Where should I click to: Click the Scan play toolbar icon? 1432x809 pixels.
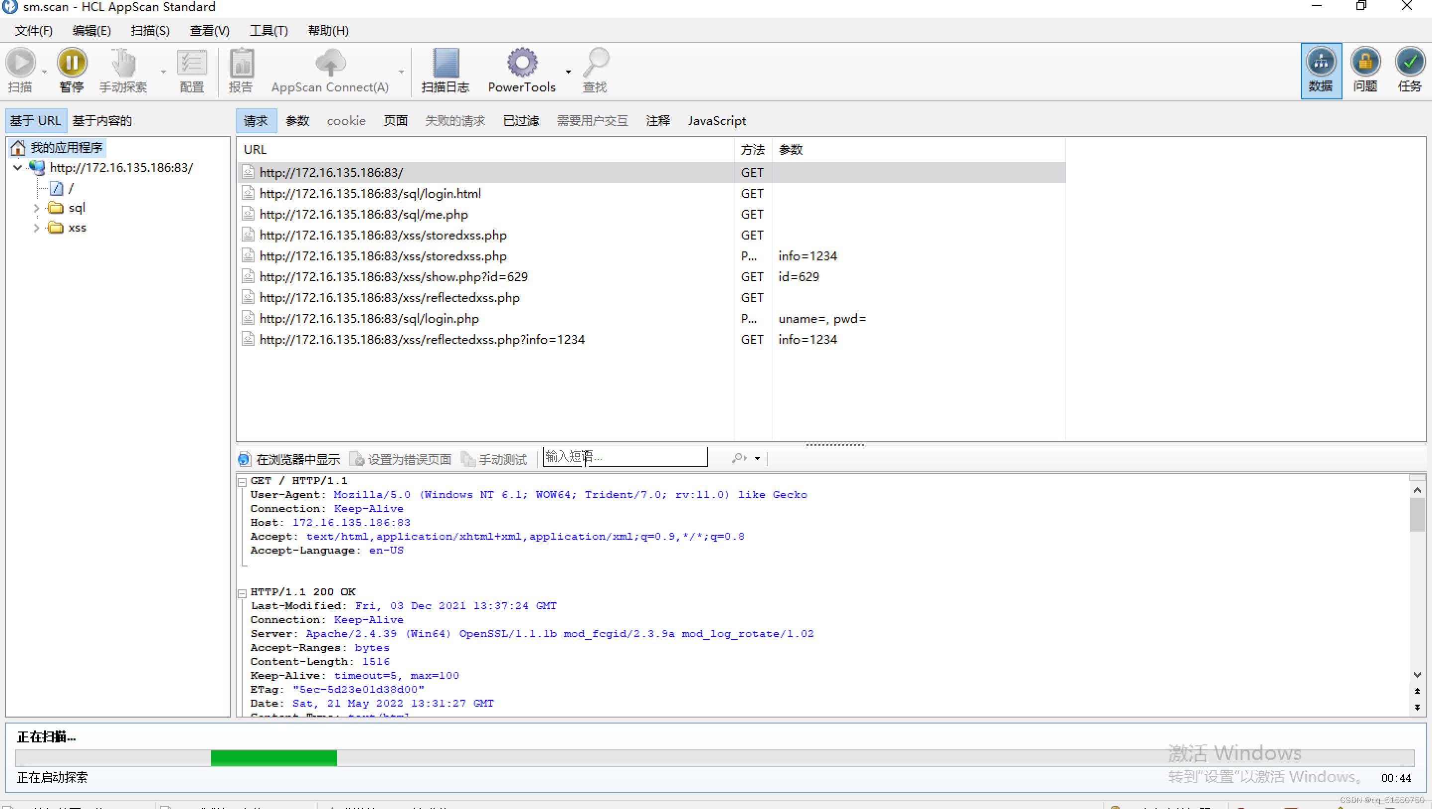[x=20, y=62]
